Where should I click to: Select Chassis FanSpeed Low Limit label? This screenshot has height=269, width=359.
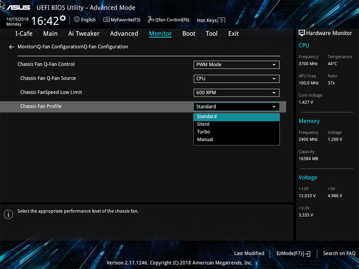(x=51, y=92)
